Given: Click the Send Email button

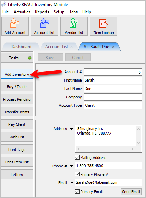Looking at the screenshot, I should pos(131,192).
